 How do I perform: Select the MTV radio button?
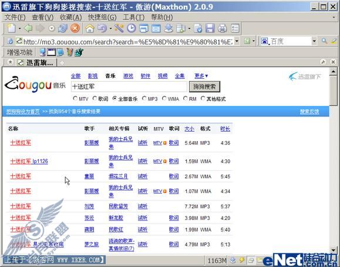pyautogui.click(x=75, y=98)
